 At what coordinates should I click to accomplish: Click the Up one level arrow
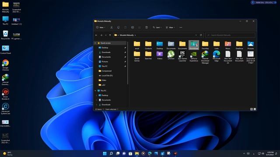[110, 35]
